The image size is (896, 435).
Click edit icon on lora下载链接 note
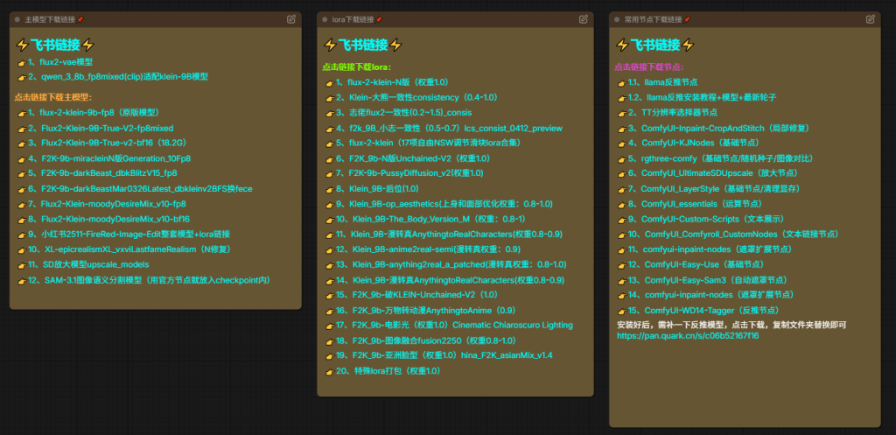[x=584, y=19]
